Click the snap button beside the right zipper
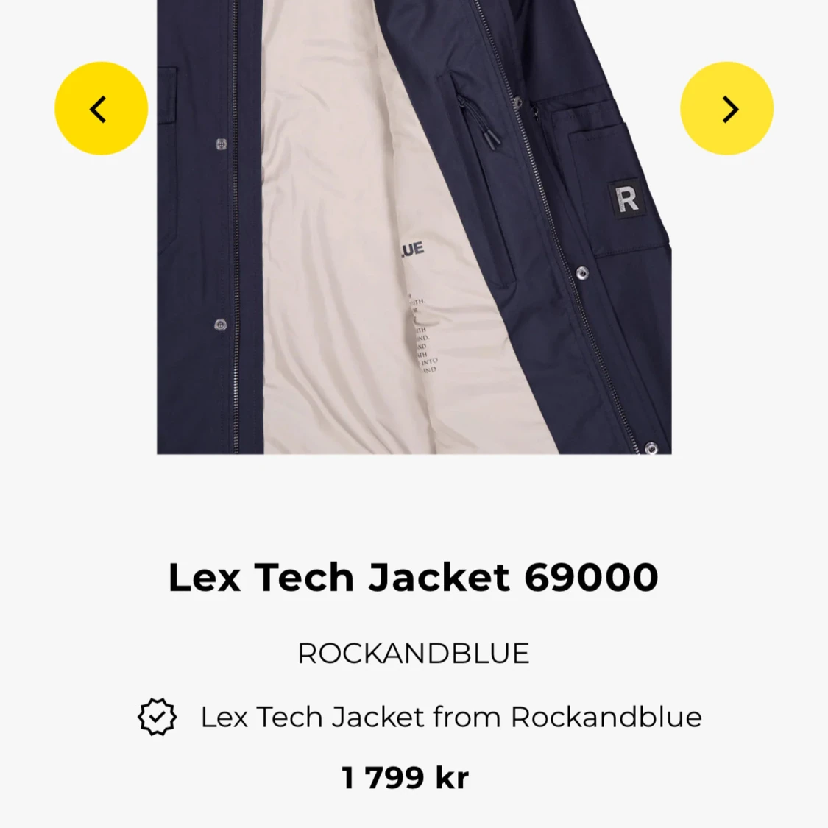Image resolution: width=828 pixels, height=828 pixels. coord(581,272)
